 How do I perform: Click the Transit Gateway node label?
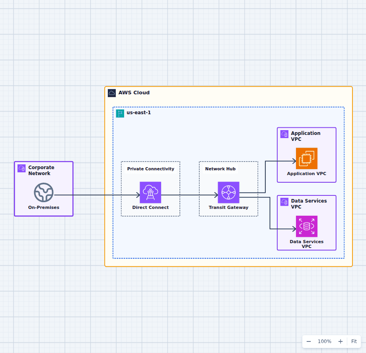pos(228,207)
